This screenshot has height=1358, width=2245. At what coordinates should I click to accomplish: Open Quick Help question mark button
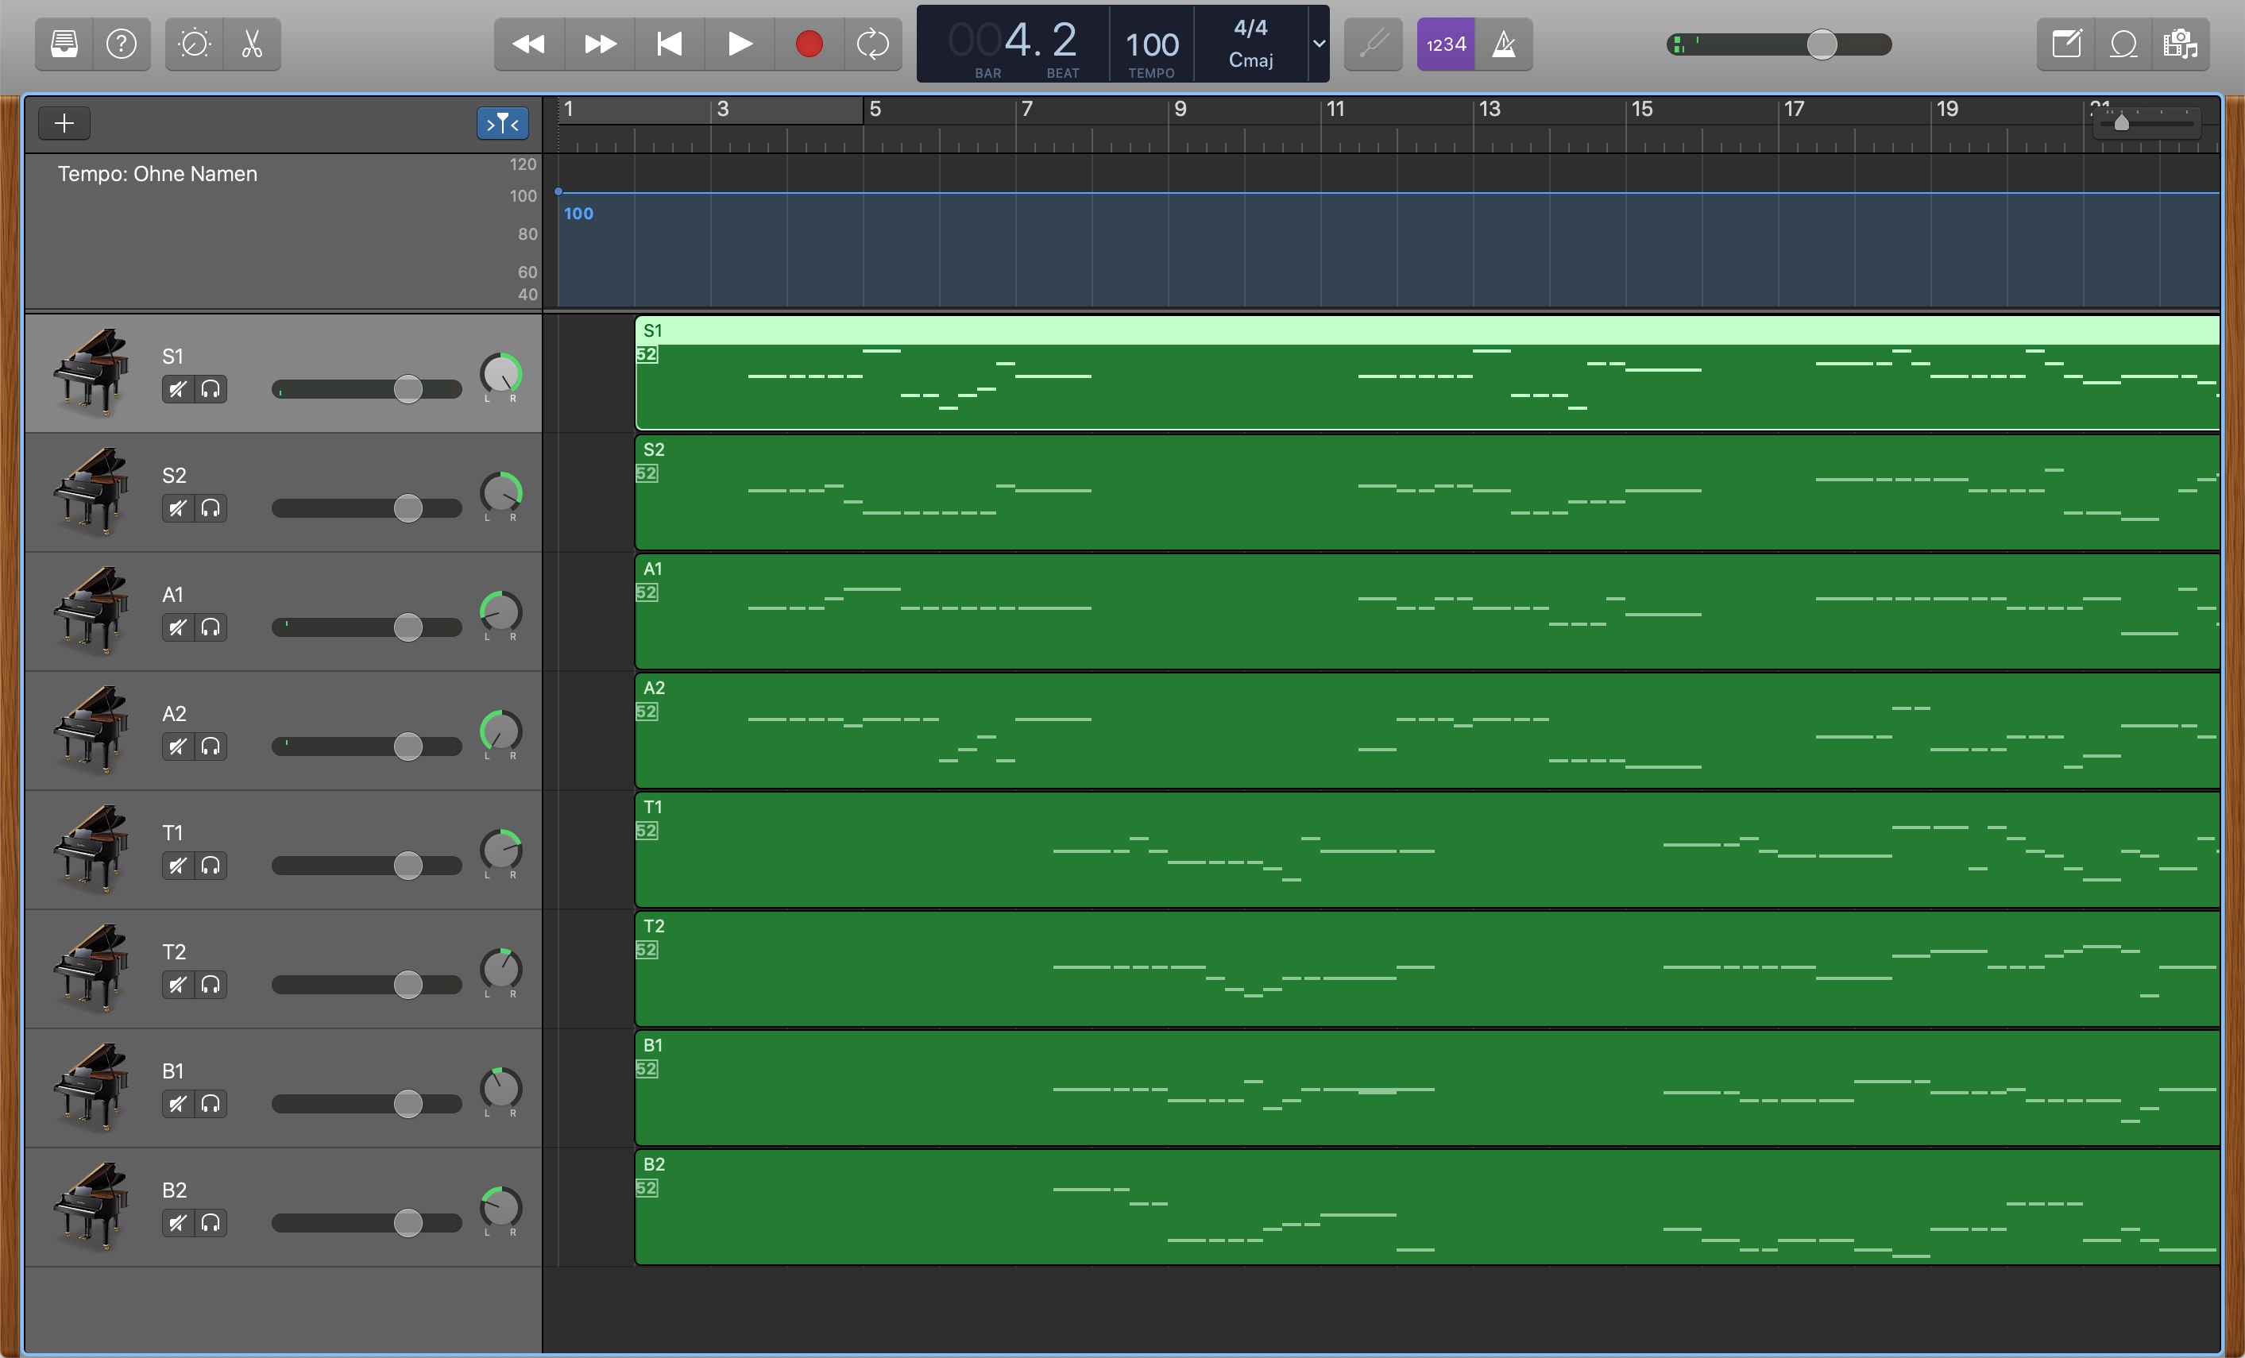(122, 44)
